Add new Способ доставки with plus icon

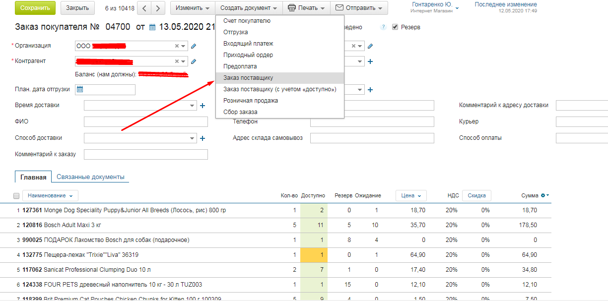tap(203, 138)
